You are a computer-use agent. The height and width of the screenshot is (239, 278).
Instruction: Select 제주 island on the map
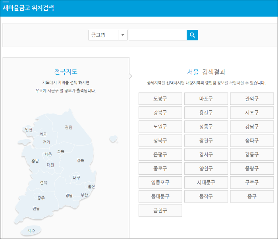31,231
